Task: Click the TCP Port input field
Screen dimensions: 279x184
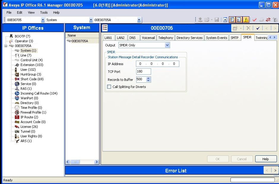Action: coord(143,72)
